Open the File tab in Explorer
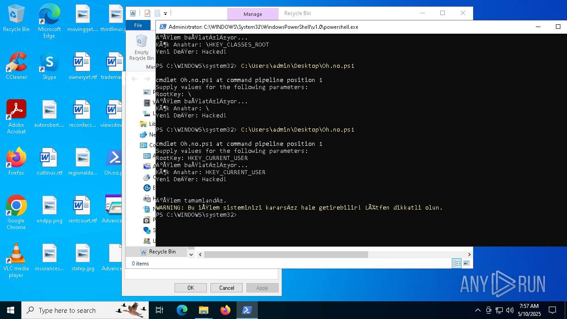Viewport: 567px width, 319px height. point(138,25)
